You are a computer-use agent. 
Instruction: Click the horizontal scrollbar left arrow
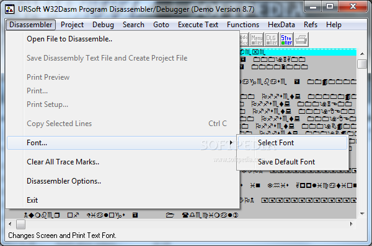[10, 224]
